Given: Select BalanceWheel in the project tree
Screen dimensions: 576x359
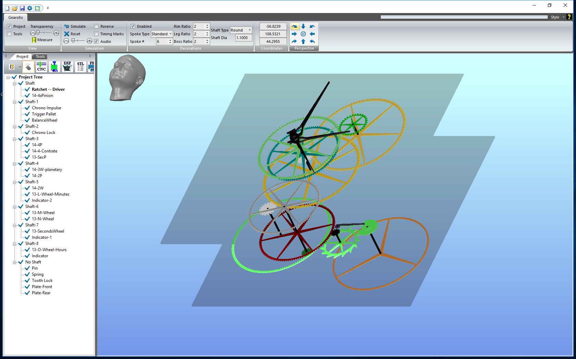Looking at the screenshot, I should (45, 120).
